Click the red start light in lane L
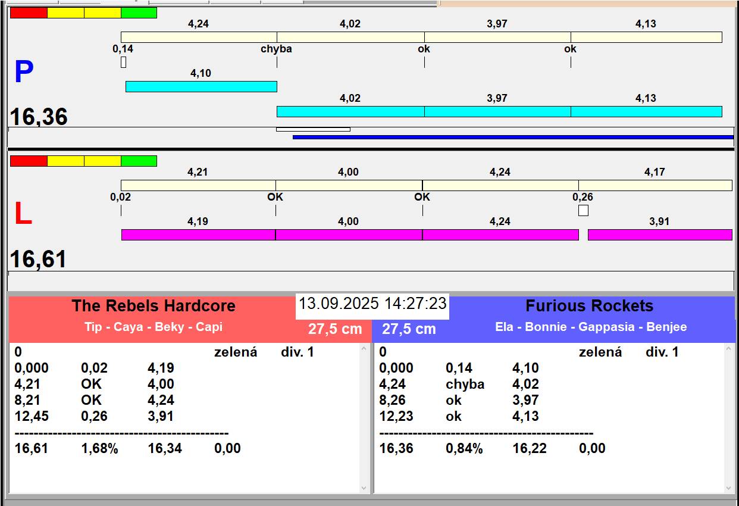 pos(29,161)
